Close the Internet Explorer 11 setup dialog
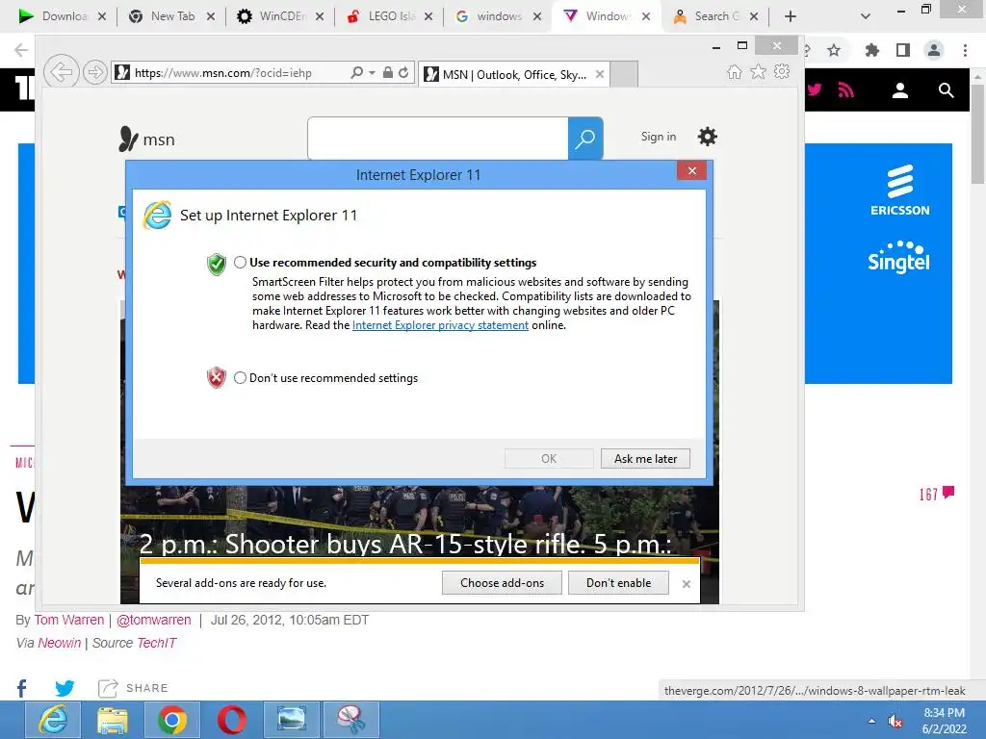986x739 pixels. 691,171
